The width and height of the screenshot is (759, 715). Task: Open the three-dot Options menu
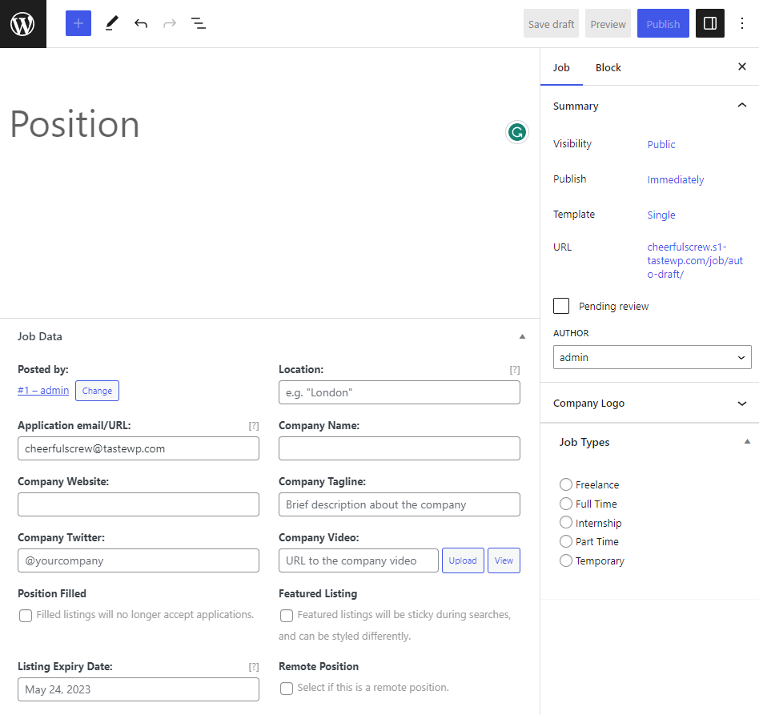pyautogui.click(x=742, y=23)
